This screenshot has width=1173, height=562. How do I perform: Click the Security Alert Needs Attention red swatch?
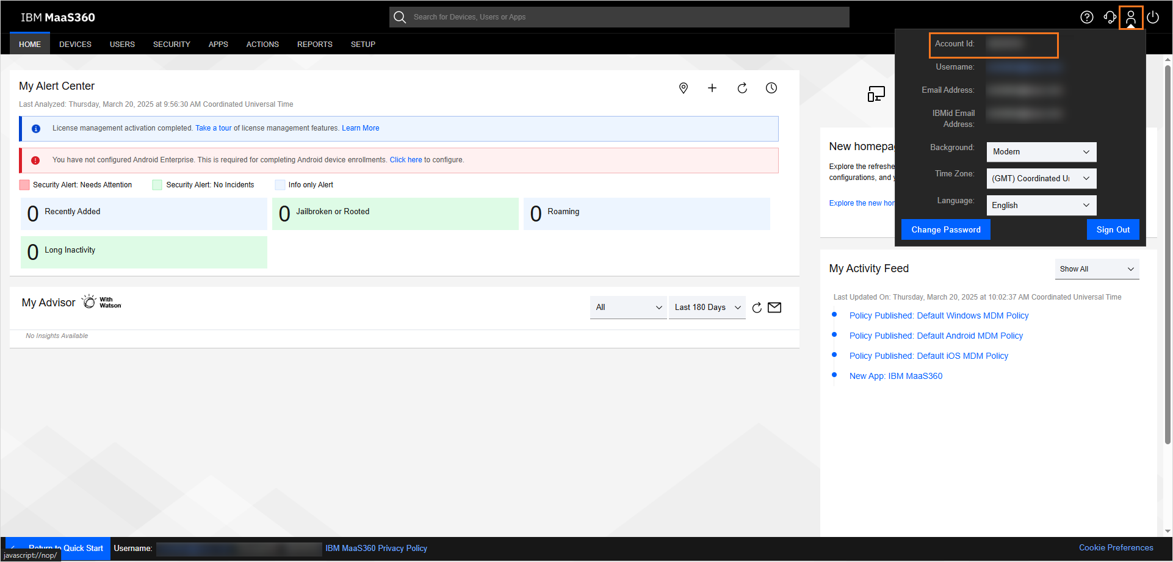(x=24, y=185)
